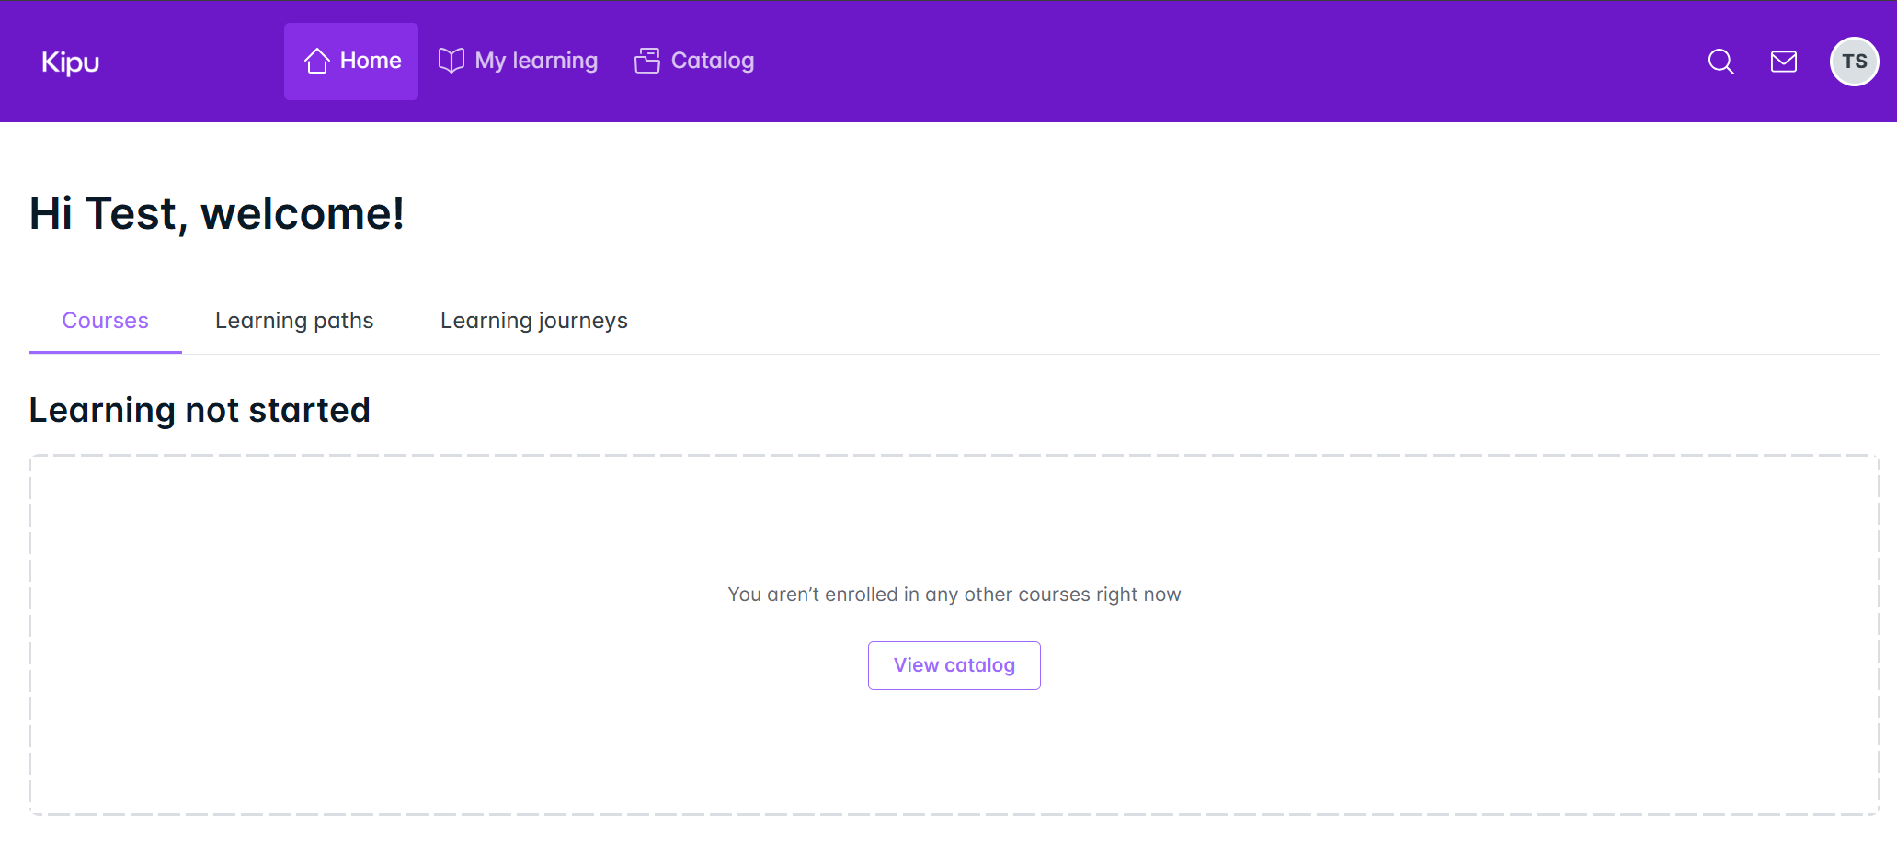Open messages via the envelope icon
Viewport: 1897px width, 850px height.
coord(1783,62)
